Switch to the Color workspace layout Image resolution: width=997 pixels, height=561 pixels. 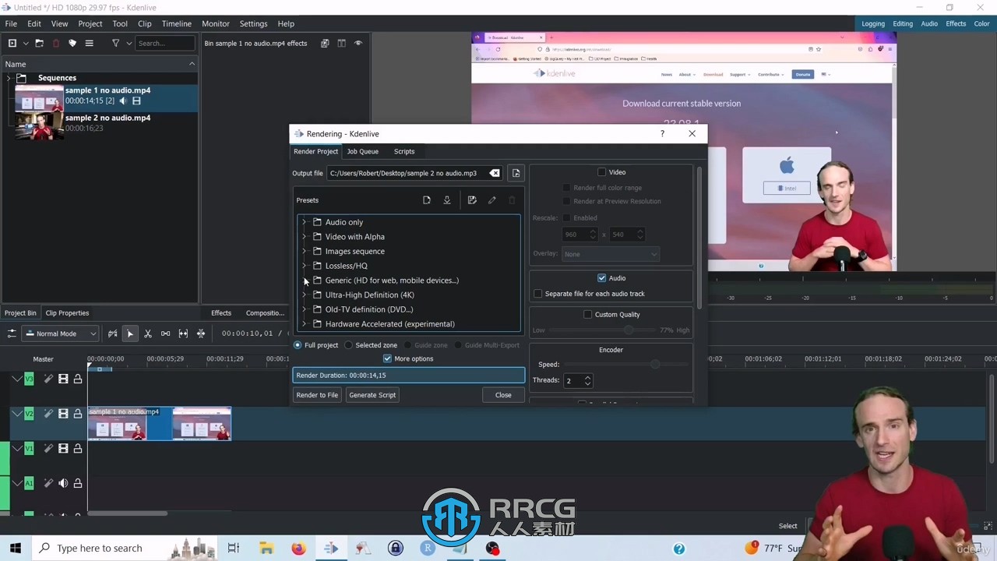point(981,23)
